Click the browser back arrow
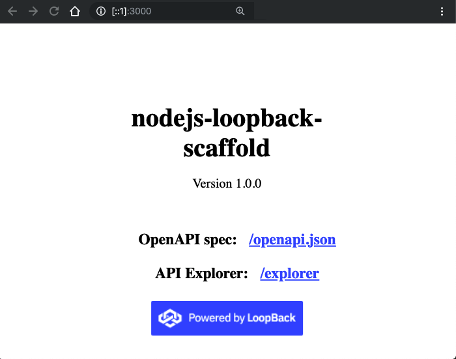456x359 pixels. click(12, 11)
